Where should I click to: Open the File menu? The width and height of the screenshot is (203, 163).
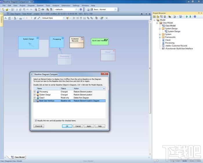(x=4, y=6)
